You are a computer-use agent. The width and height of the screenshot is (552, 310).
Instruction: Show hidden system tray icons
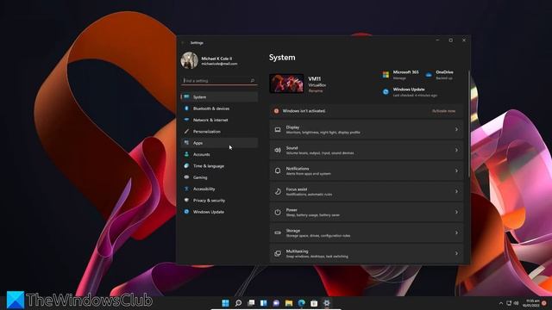(x=501, y=303)
